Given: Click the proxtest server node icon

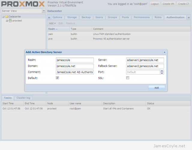Looking at the screenshot, I should pyautogui.click(x=10, y=21).
